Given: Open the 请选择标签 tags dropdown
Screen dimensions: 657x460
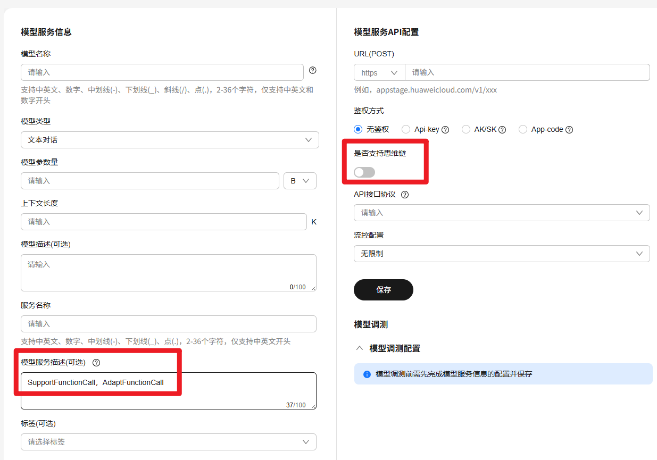Looking at the screenshot, I should [168, 442].
